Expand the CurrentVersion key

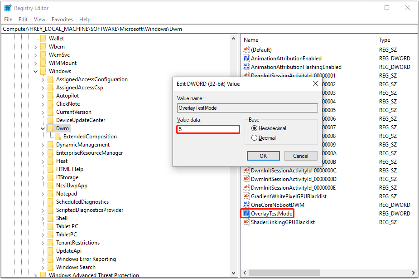point(42,112)
